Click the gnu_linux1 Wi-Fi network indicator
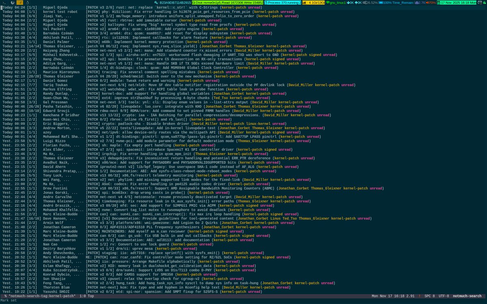 (336, 2)
